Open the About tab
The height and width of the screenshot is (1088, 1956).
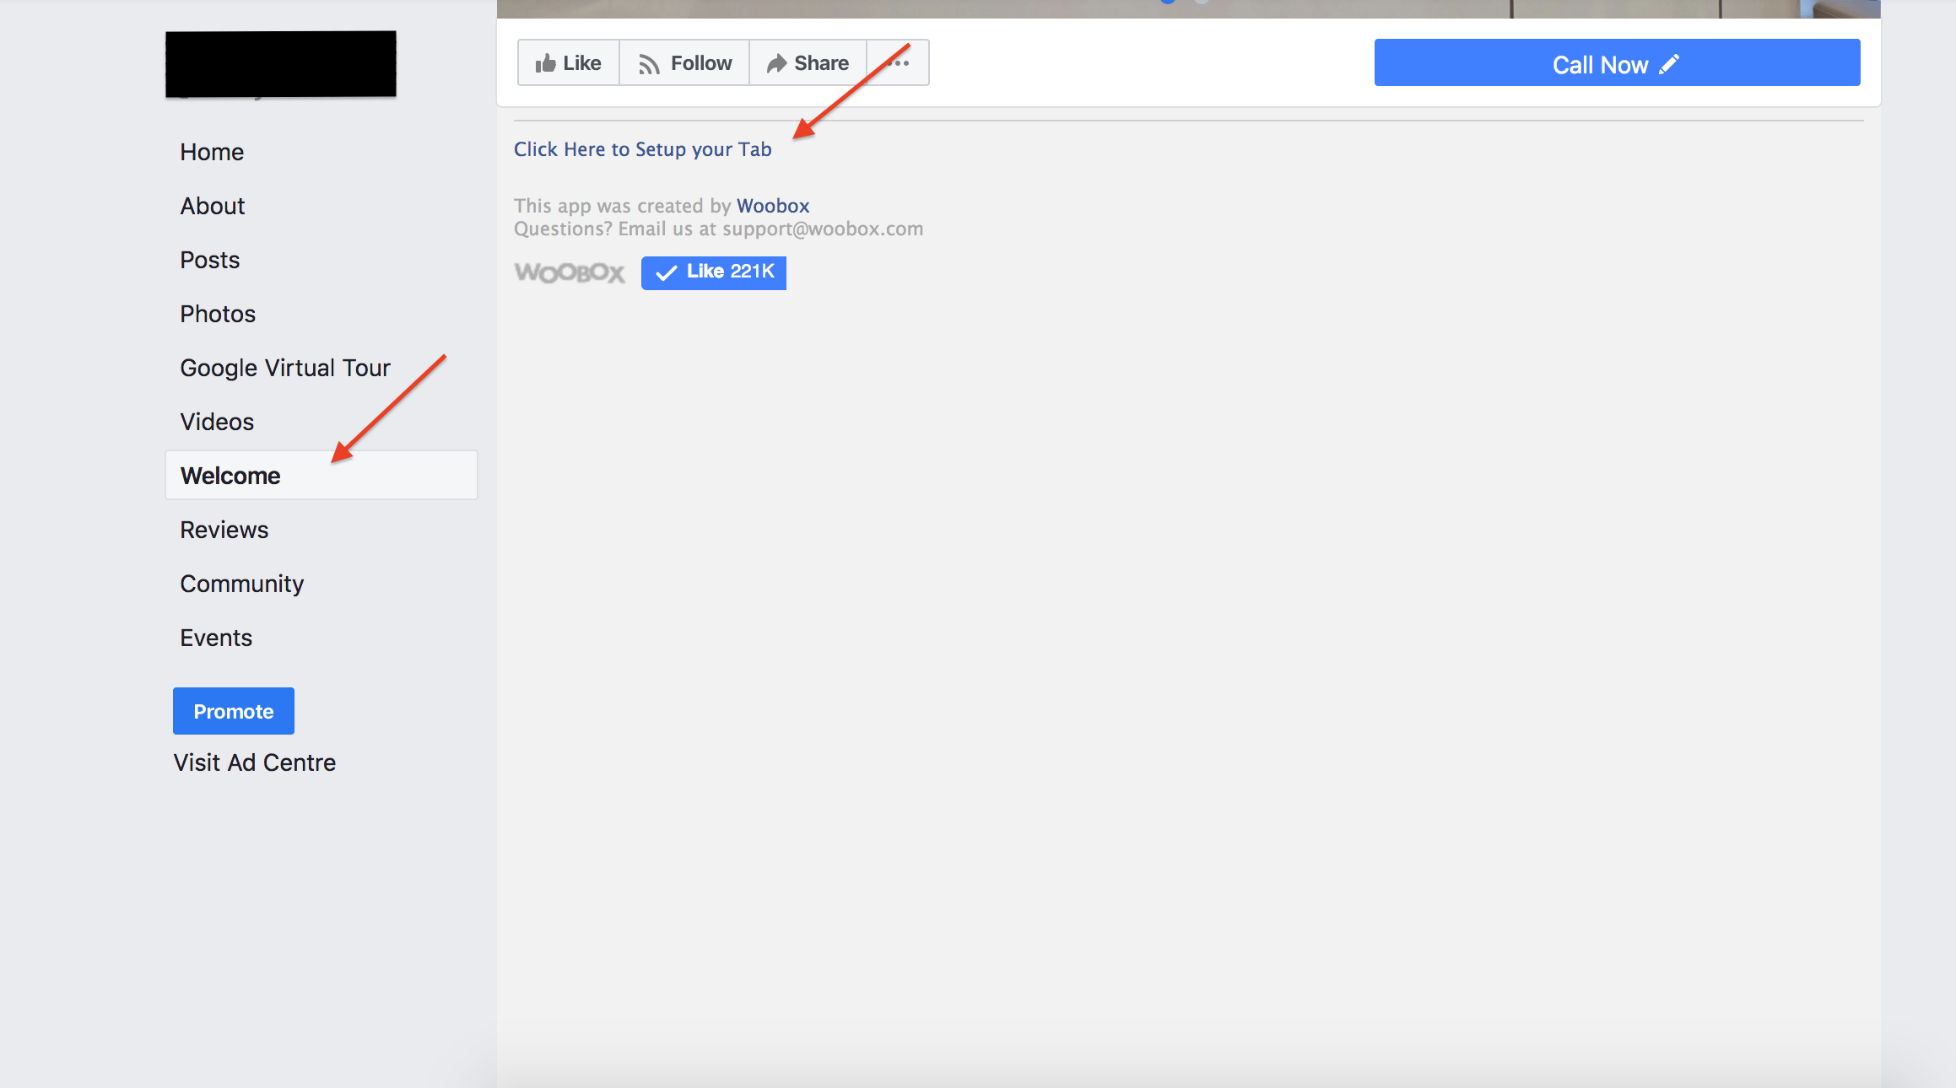click(213, 206)
